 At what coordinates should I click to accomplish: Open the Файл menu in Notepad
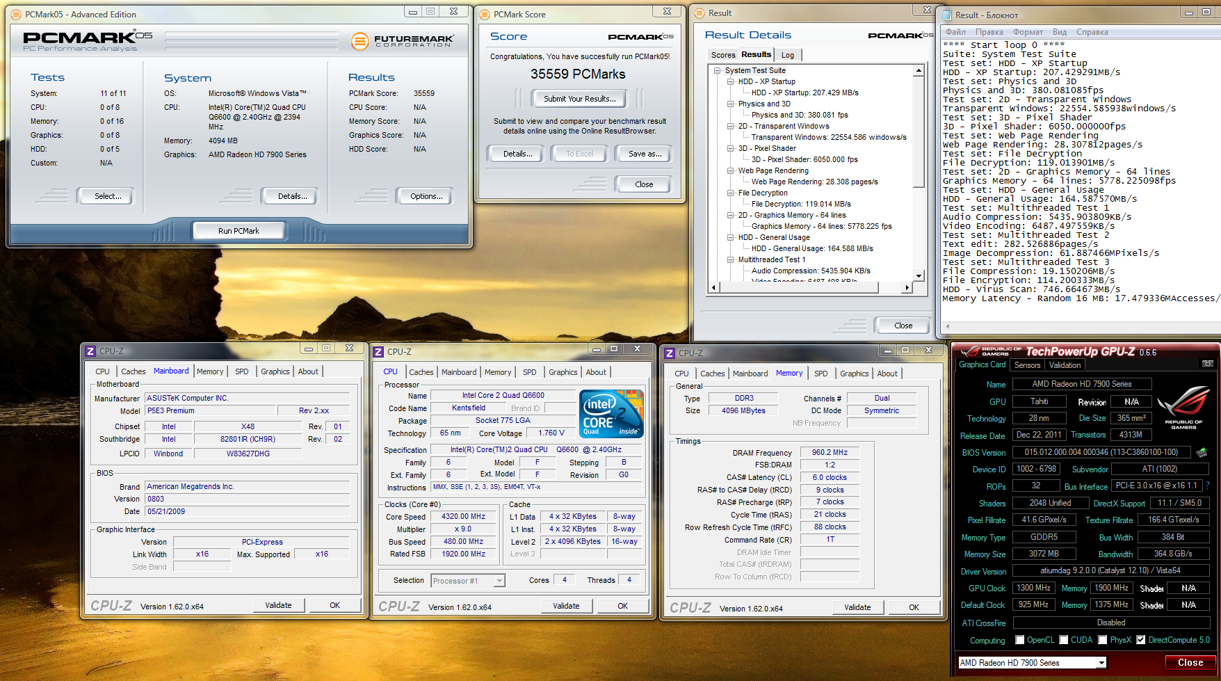tap(955, 32)
